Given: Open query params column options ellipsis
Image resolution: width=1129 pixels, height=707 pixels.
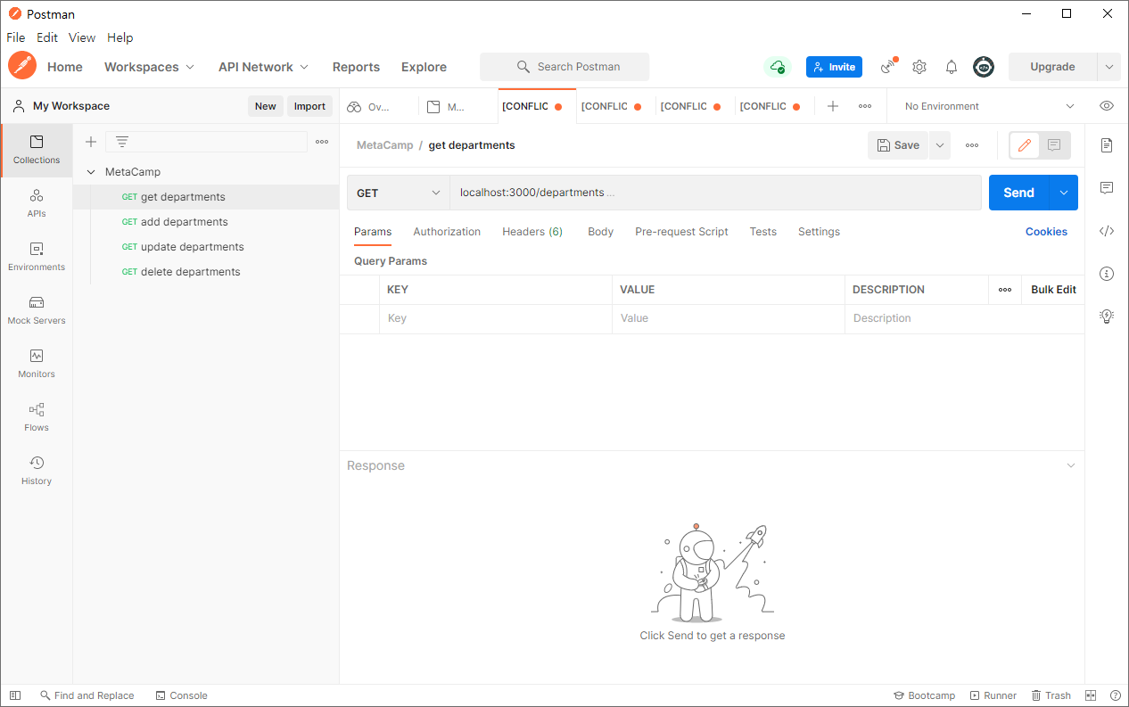Looking at the screenshot, I should click(1005, 290).
